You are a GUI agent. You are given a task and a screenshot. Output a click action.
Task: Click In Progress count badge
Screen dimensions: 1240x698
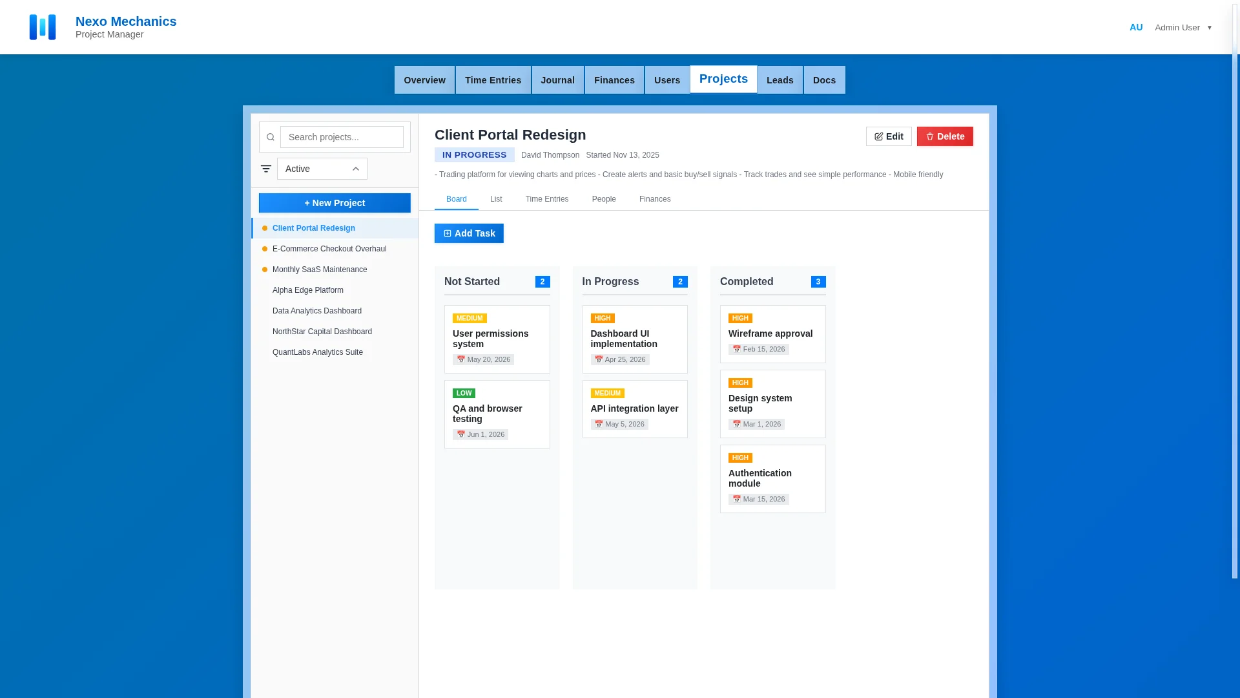pyautogui.click(x=680, y=282)
